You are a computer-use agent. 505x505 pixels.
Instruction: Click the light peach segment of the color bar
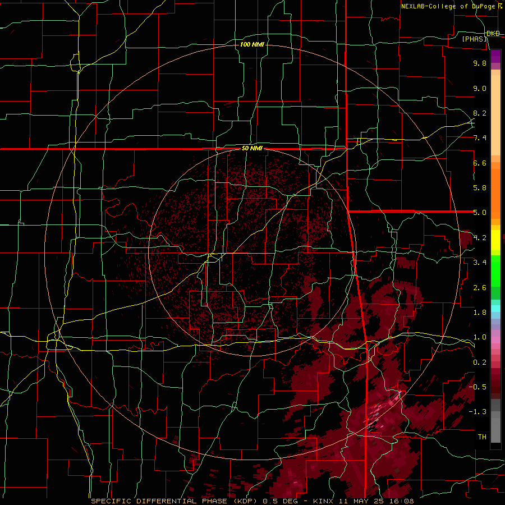pos(495,115)
